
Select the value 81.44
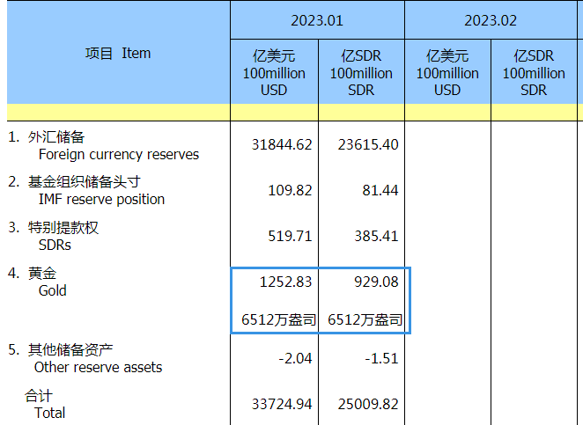point(380,190)
